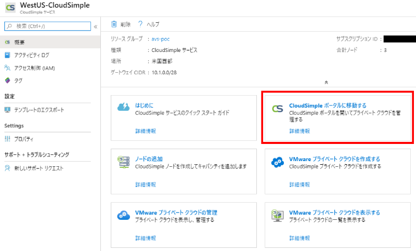Click the monitor icon for プライベート クラウドを表示する

tap(278, 216)
